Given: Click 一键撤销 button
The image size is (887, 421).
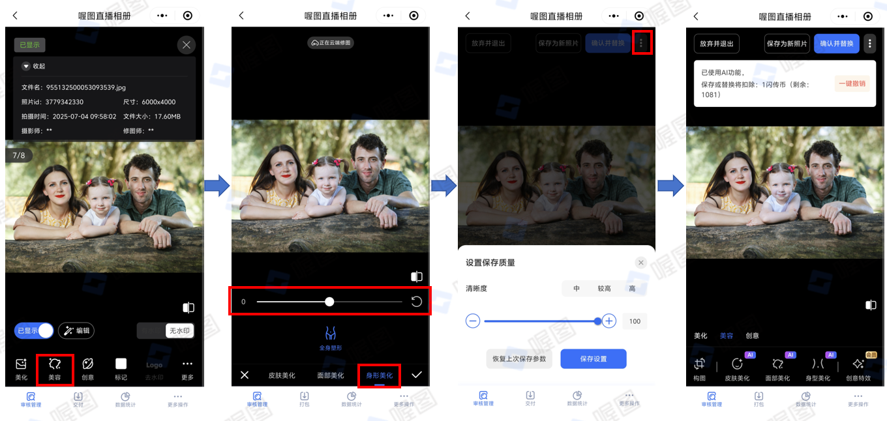Looking at the screenshot, I should click(852, 83).
